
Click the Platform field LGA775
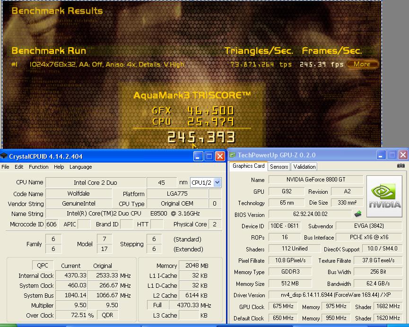(177, 193)
